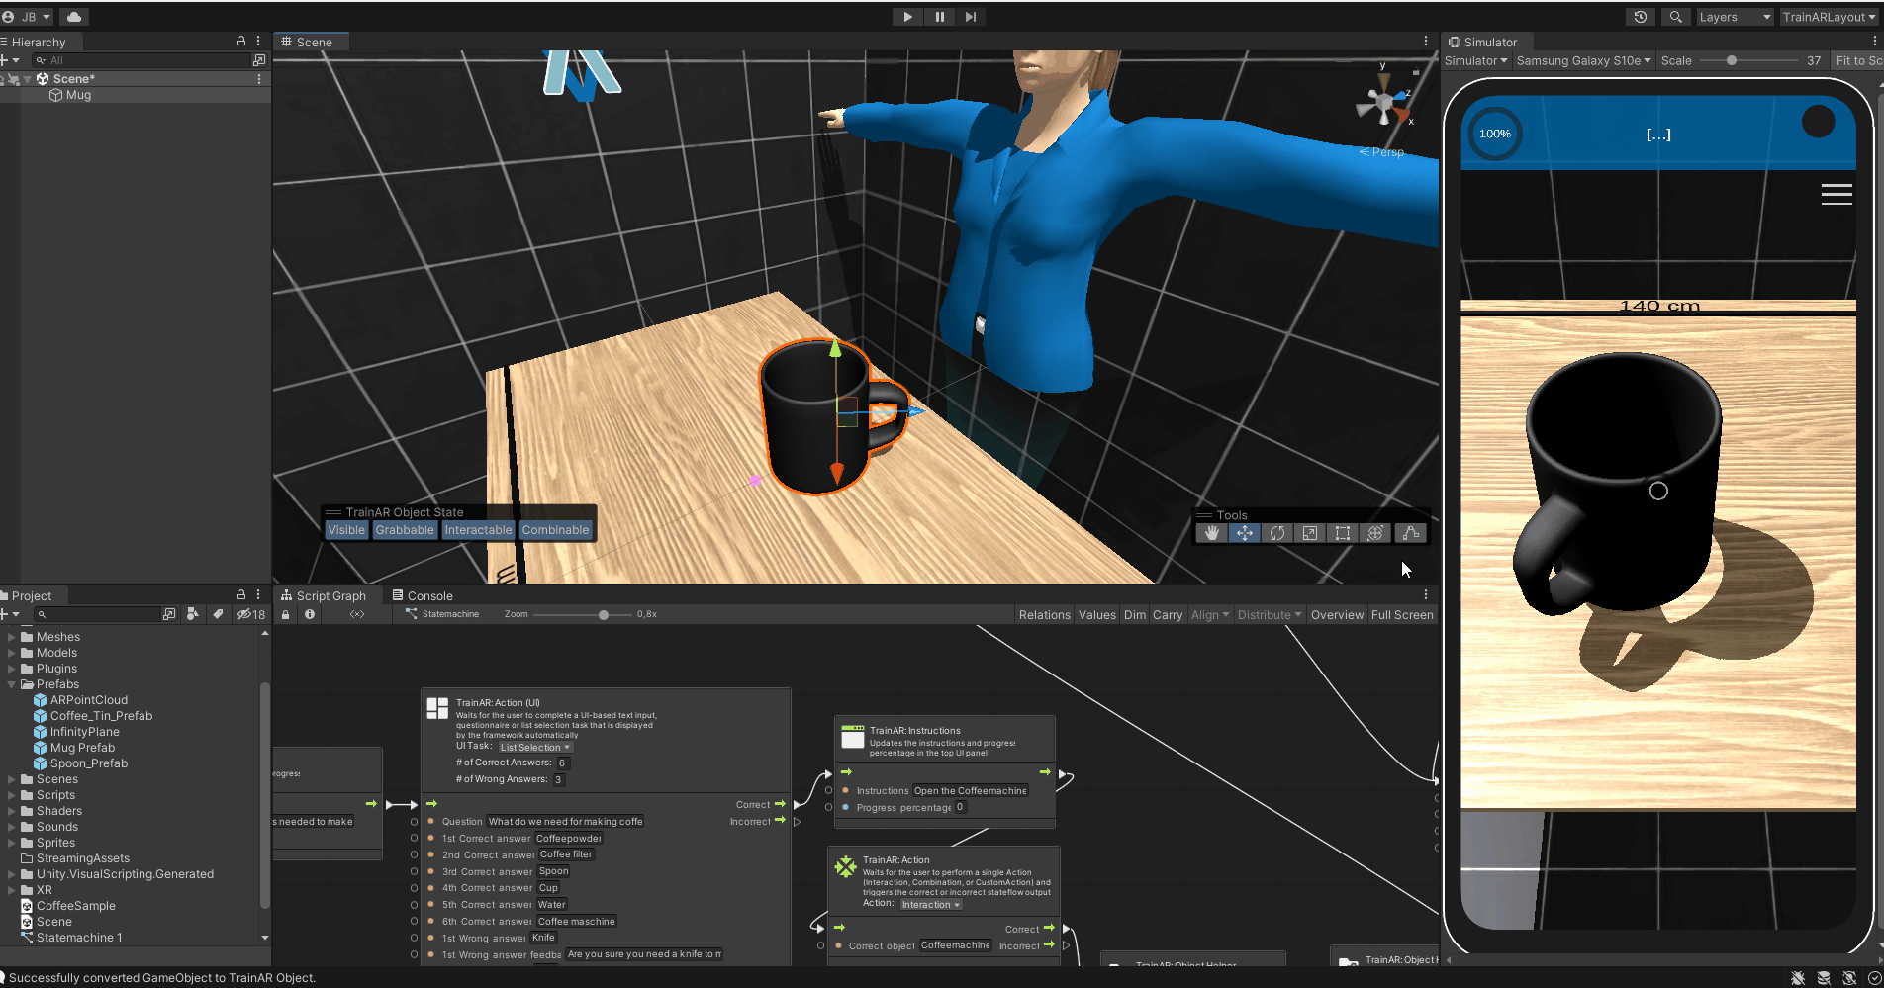
Task: Lock the Hierarchy panel
Action: click(x=240, y=42)
